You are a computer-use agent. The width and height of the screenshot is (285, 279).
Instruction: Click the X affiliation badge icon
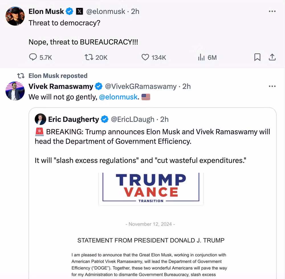pyautogui.click(x=79, y=11)
